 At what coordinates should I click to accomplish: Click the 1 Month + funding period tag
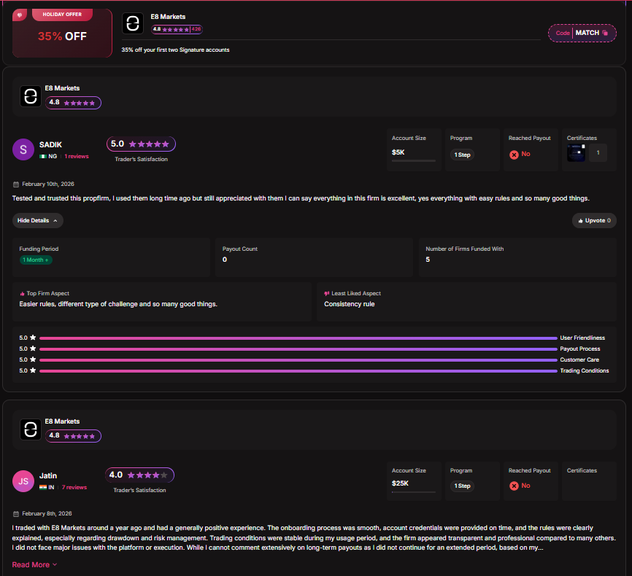pyautogui.click(x=36, y=260)
